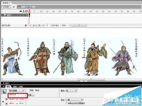Click frame 50 on the timeline ruler

pyautogui.click(x=91, y=11)
